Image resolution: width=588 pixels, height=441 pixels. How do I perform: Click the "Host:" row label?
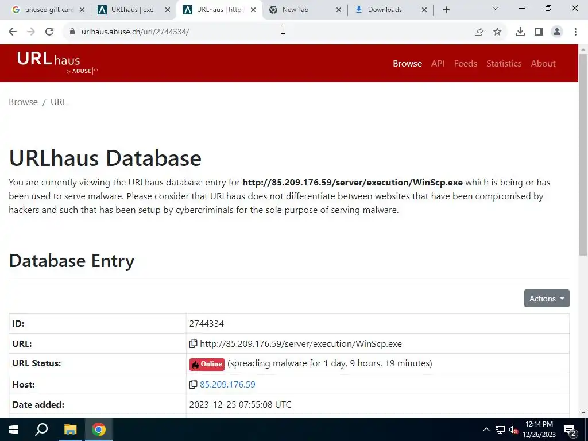coord(23,384)
